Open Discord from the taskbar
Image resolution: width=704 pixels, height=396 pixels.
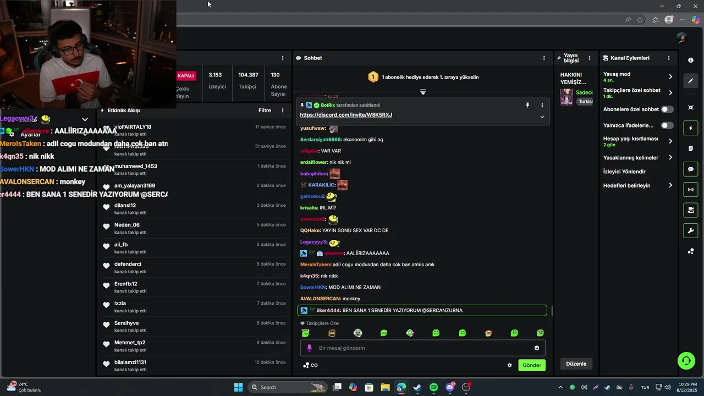click(450, 387)
